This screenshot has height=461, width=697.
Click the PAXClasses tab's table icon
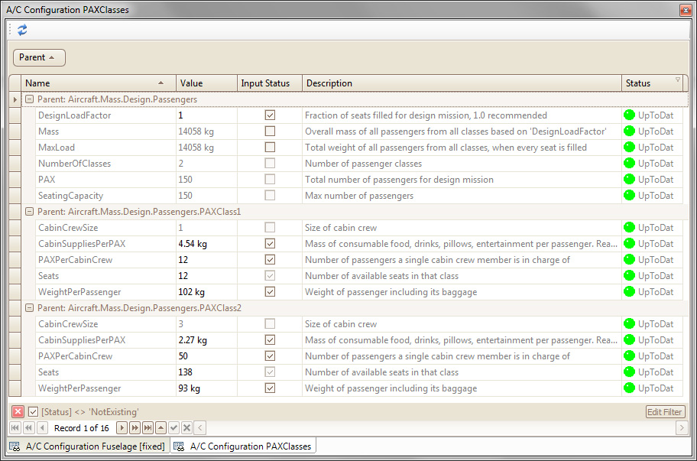179,446
